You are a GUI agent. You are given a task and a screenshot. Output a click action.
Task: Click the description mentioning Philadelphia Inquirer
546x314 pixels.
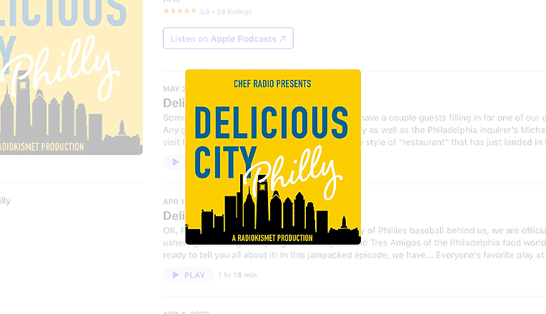pyautogui.click(x=453, y=130)
